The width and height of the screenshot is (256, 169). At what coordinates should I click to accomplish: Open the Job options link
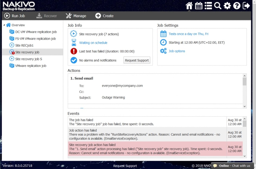[177, 51]
